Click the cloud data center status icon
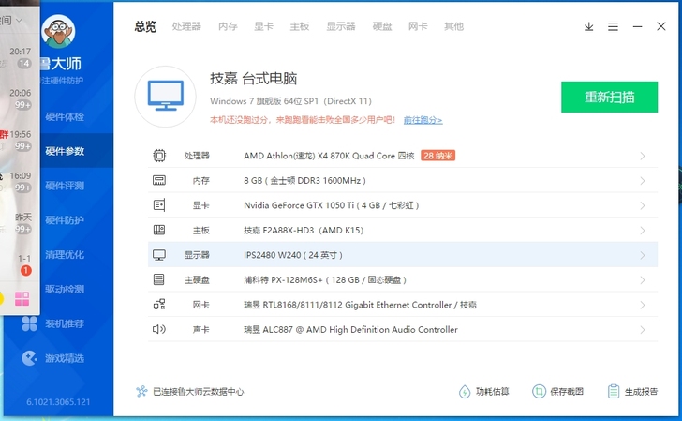The image size is (682, 421). pos(141,391)
